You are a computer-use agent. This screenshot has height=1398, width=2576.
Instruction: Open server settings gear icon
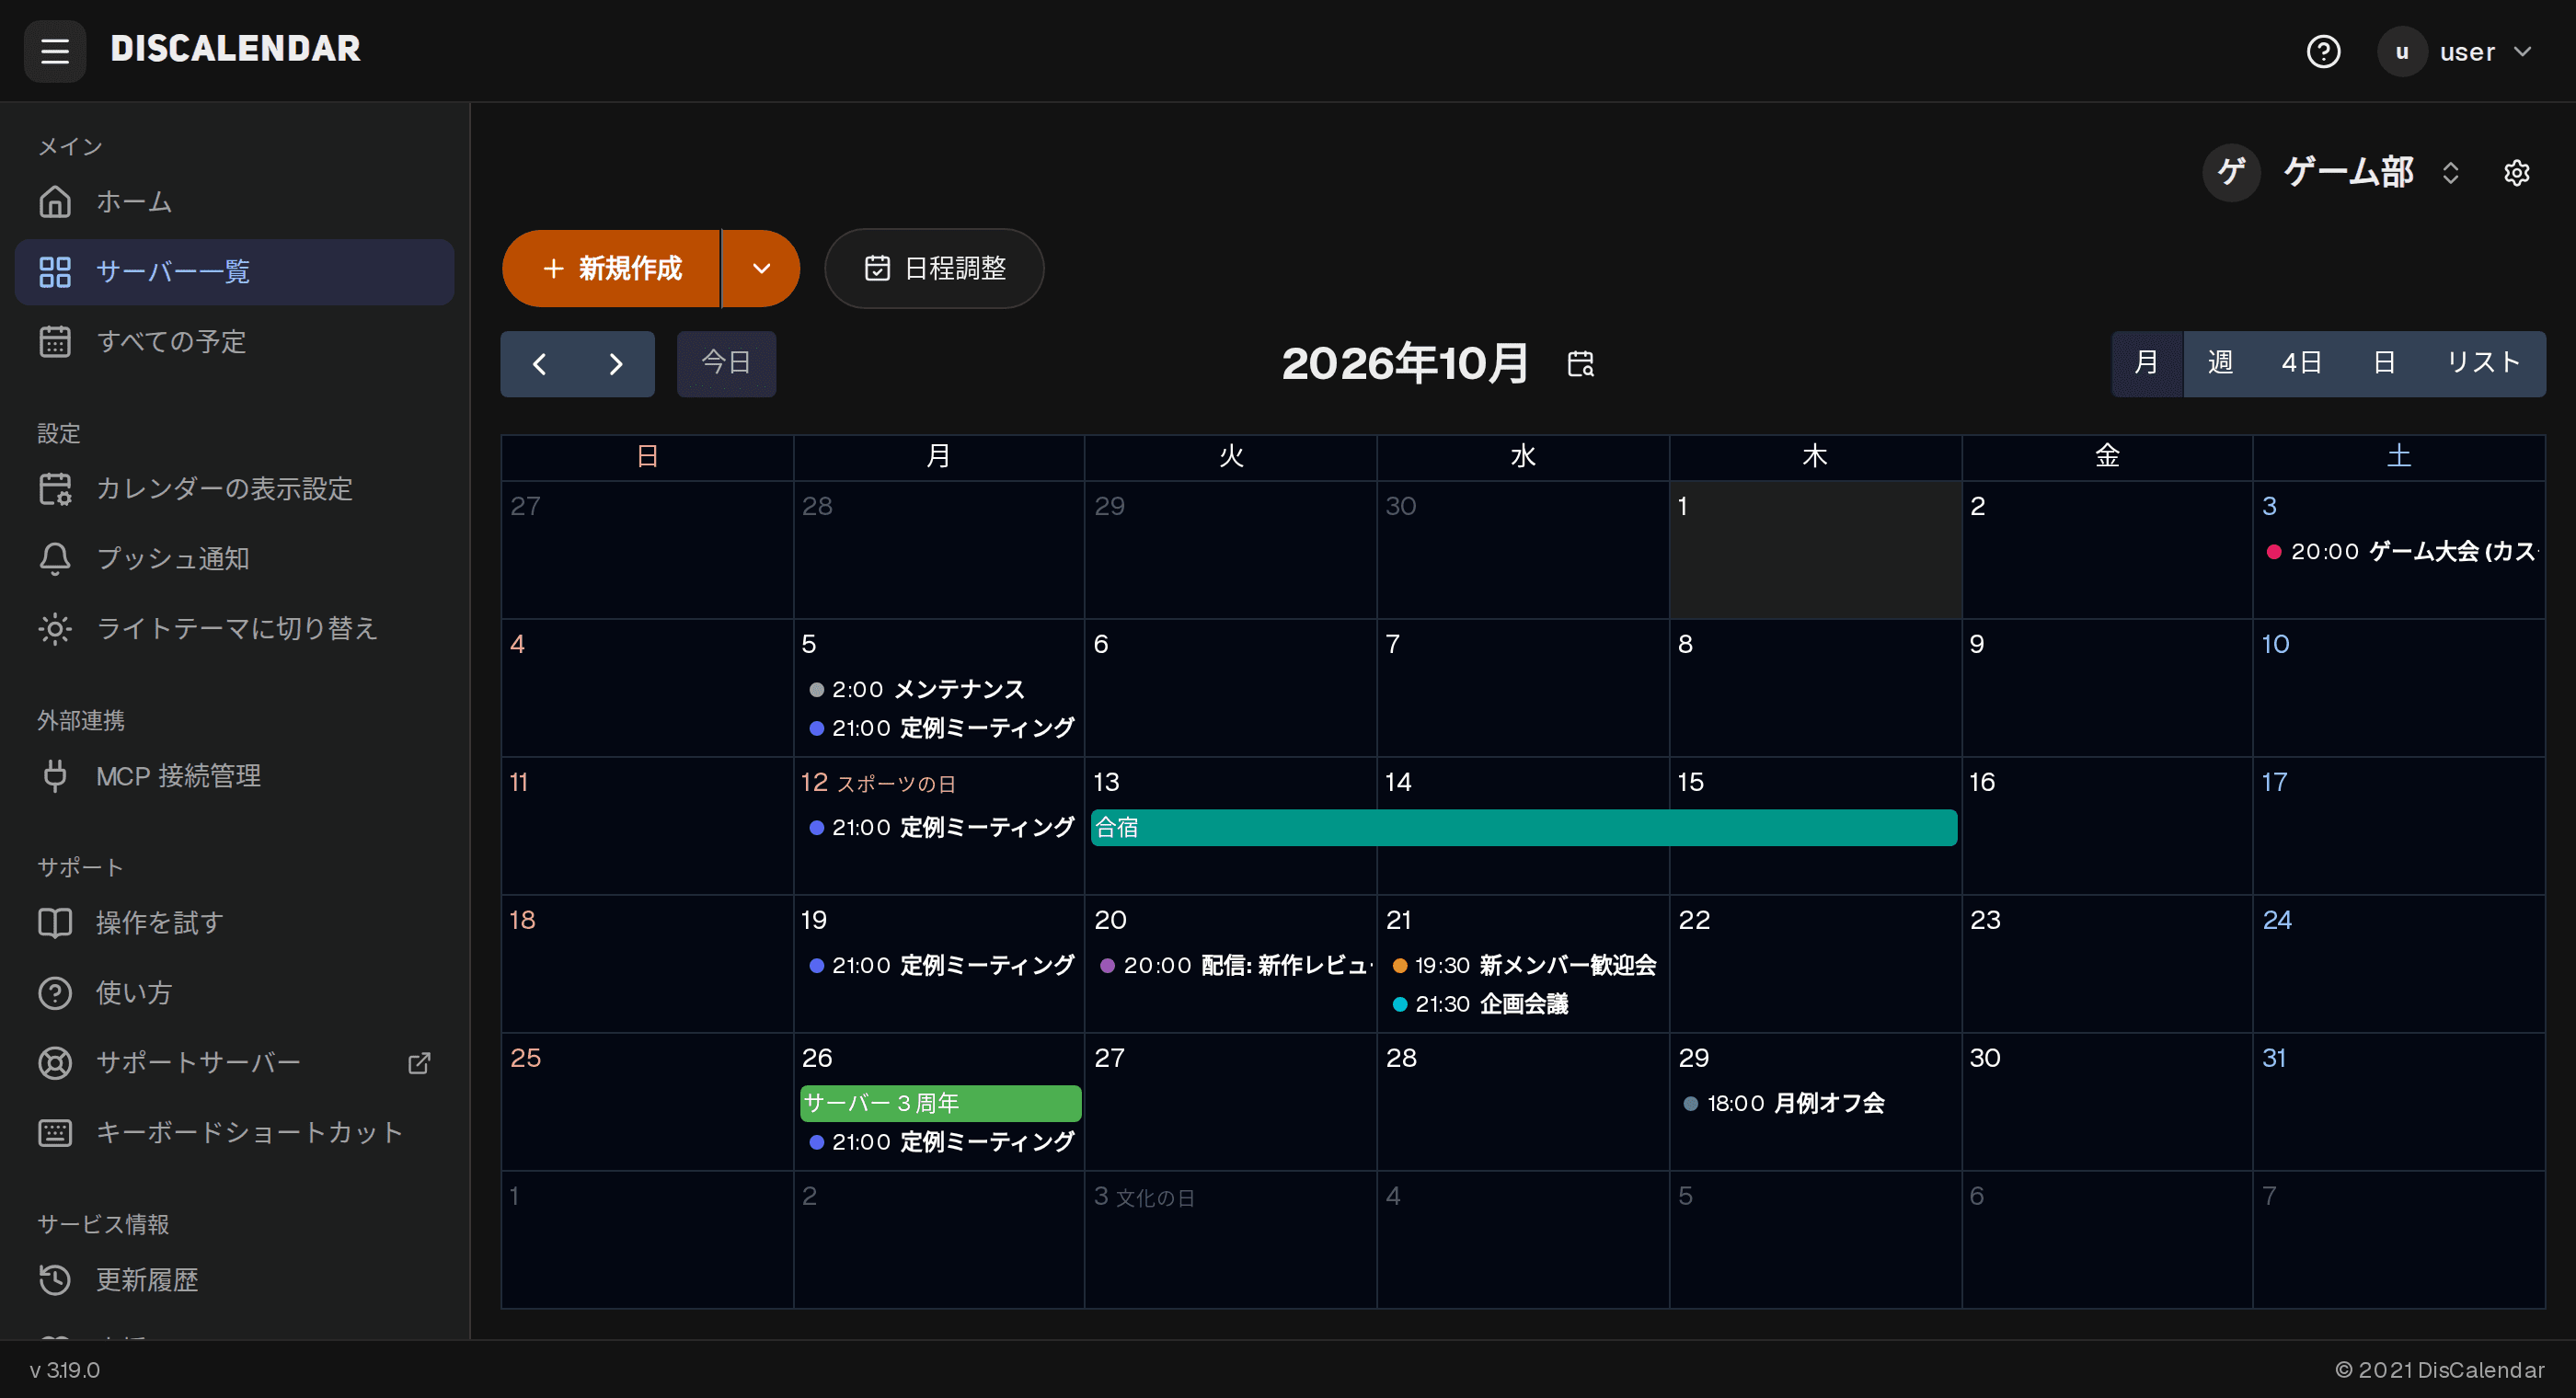click(x=2516, y=172)
